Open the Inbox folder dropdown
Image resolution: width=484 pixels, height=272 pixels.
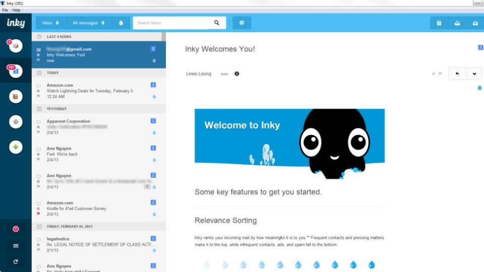pos(50,23)
